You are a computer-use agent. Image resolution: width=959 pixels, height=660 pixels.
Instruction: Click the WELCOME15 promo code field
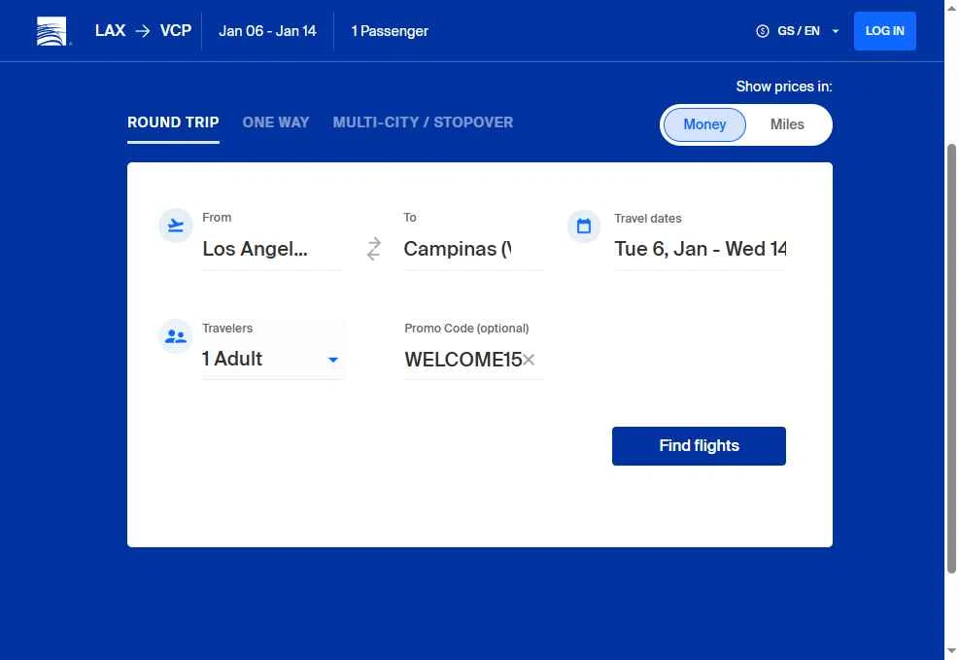(463, 360)
